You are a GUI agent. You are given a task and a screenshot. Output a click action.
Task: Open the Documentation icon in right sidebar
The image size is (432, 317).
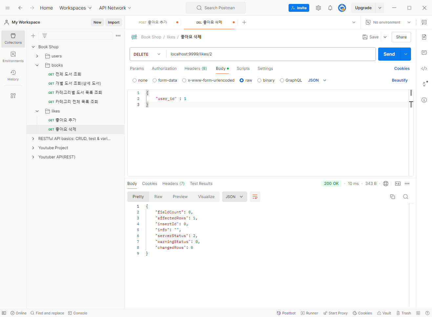tap(424, 37)
